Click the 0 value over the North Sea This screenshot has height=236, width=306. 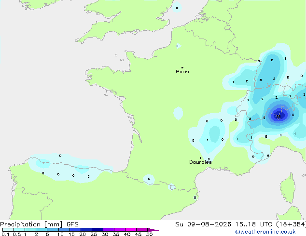point(177,8)
